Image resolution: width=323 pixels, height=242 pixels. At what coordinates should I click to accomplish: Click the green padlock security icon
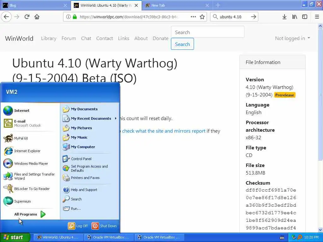[75, 17]
